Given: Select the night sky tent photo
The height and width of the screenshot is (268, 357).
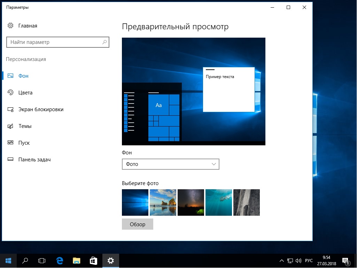Looking at the screenshot, I should tap(191, 202).
